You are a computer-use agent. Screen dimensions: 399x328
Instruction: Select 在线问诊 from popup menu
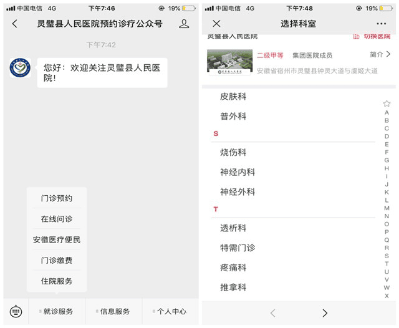click(57, 219)
